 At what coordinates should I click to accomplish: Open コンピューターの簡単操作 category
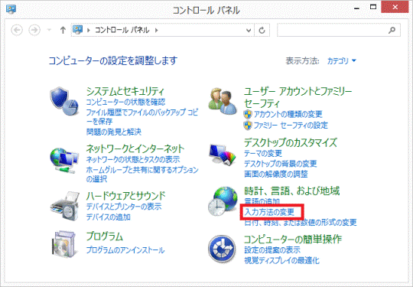click(x=293, y=239)
